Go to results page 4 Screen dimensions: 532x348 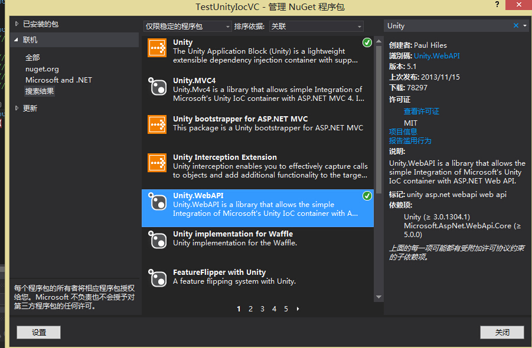point(274,308)
